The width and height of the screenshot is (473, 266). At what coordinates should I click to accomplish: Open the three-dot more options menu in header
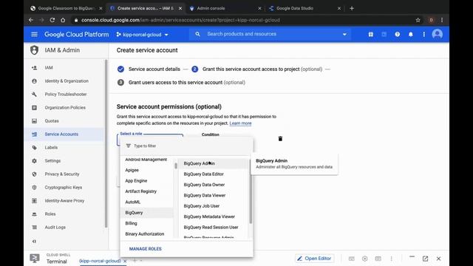pyautogui.click(x=423, y=35)
